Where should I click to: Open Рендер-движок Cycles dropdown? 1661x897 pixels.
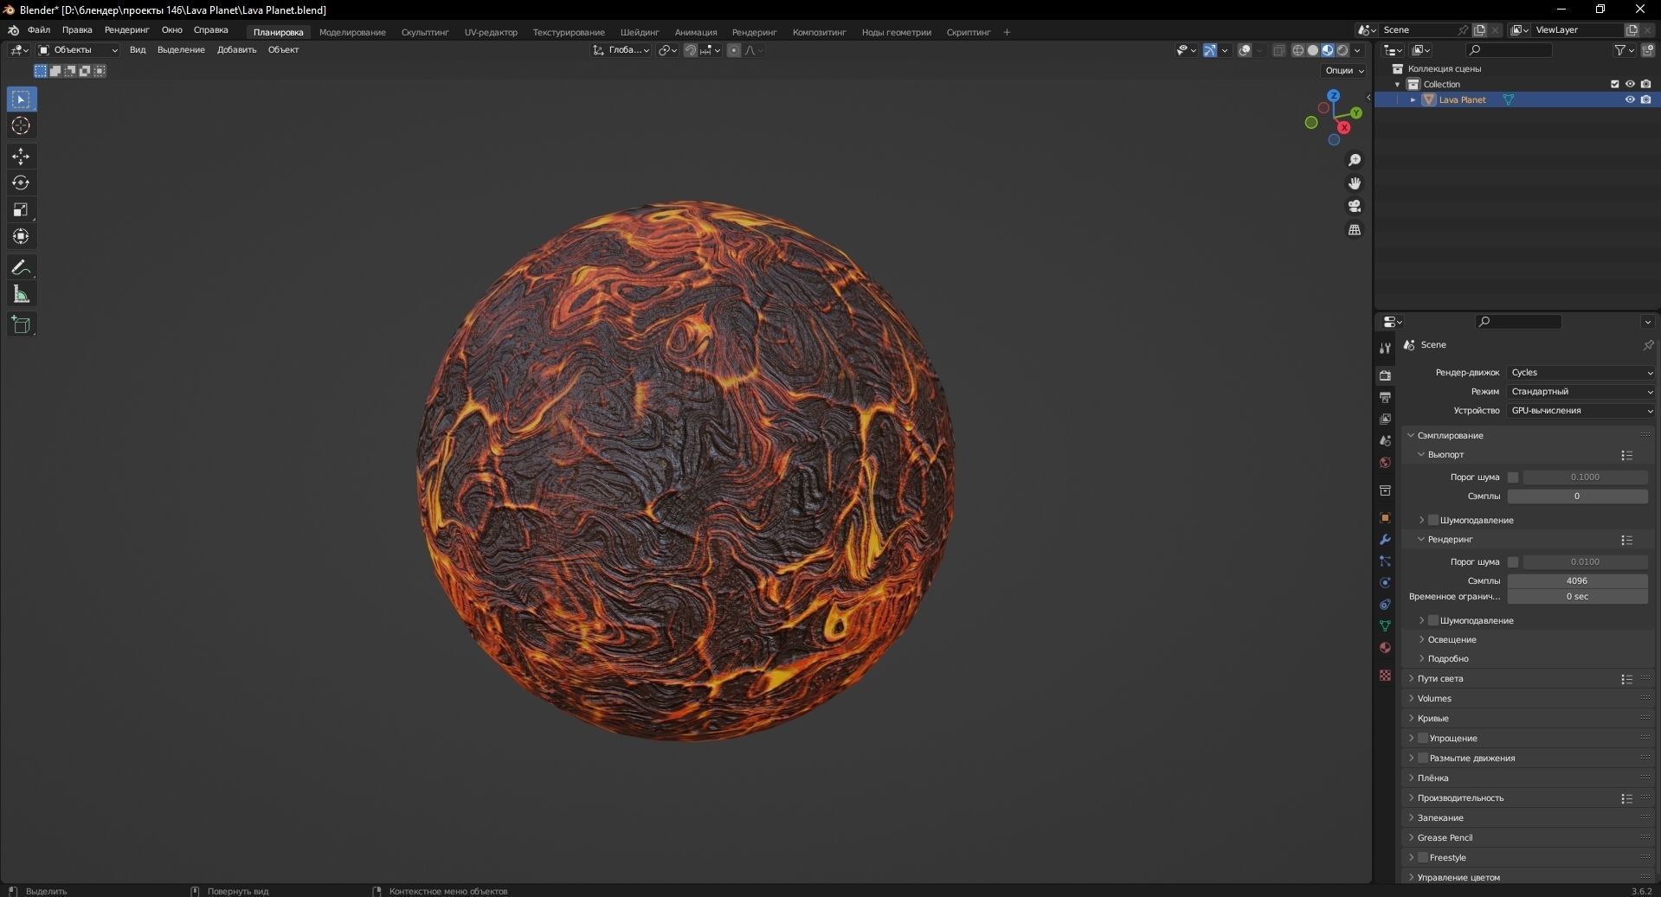pyautogui.click(x=1581, y=373)
